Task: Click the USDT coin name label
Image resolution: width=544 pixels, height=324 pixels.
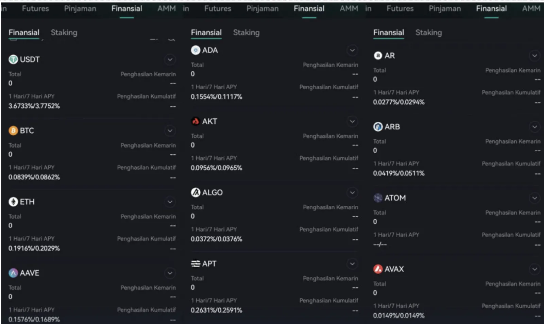Action: tap(30, 59)
